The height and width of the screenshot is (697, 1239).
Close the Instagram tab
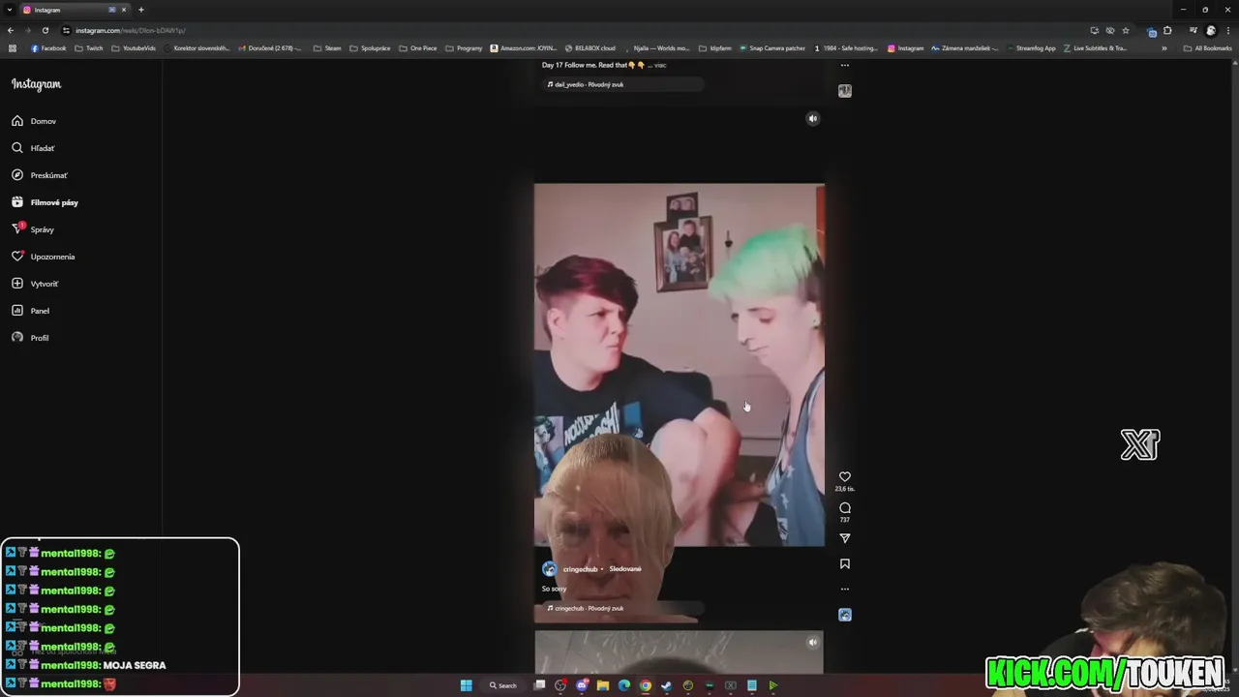click(x=124, y=10)
